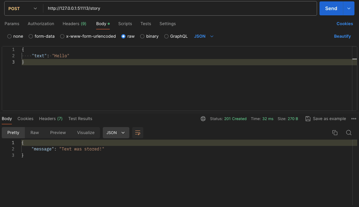Viewport: 359px width, 207px height.
Task: Choose the GraphQL radio option
Action: tap(166, 36)
